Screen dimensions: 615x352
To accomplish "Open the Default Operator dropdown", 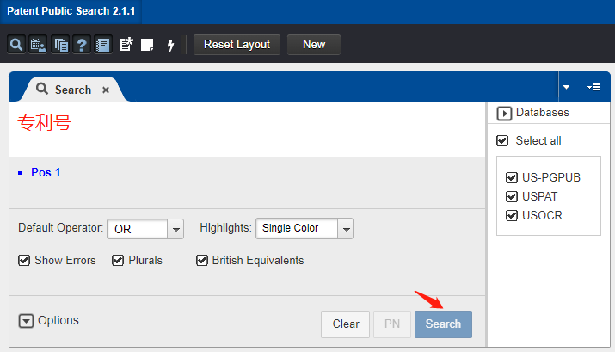I will pyautogui.click(x=175, y=229).
